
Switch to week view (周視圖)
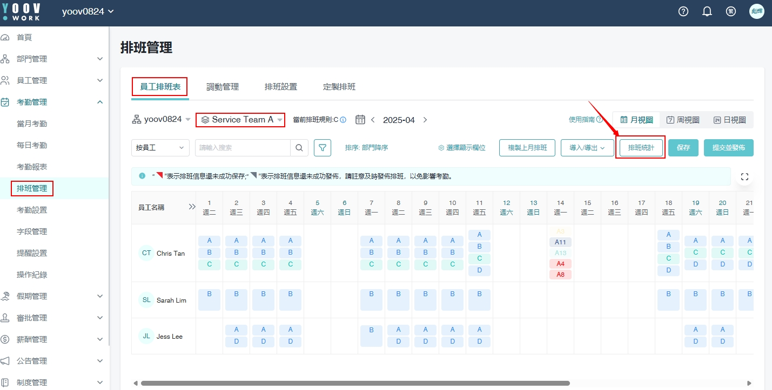click(683, 120)
